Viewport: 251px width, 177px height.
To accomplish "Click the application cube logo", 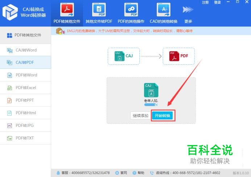I will point(10,12).
